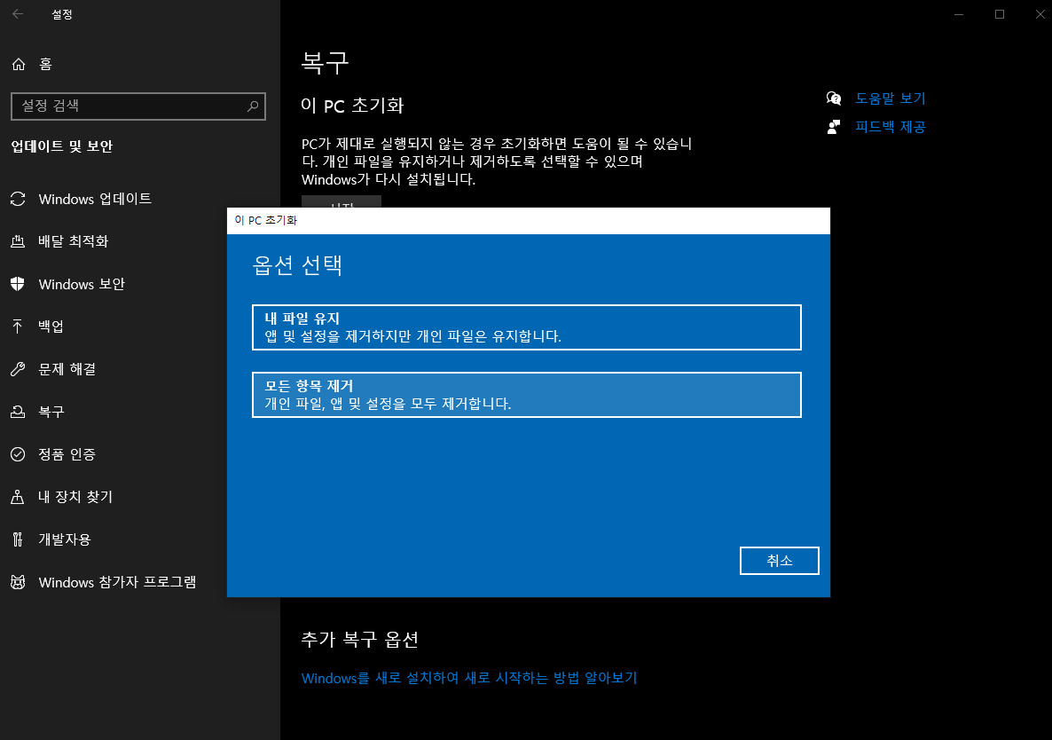Click the 홈 menu item
This screenshot has height=740, width=1052.
coord(38,64)
